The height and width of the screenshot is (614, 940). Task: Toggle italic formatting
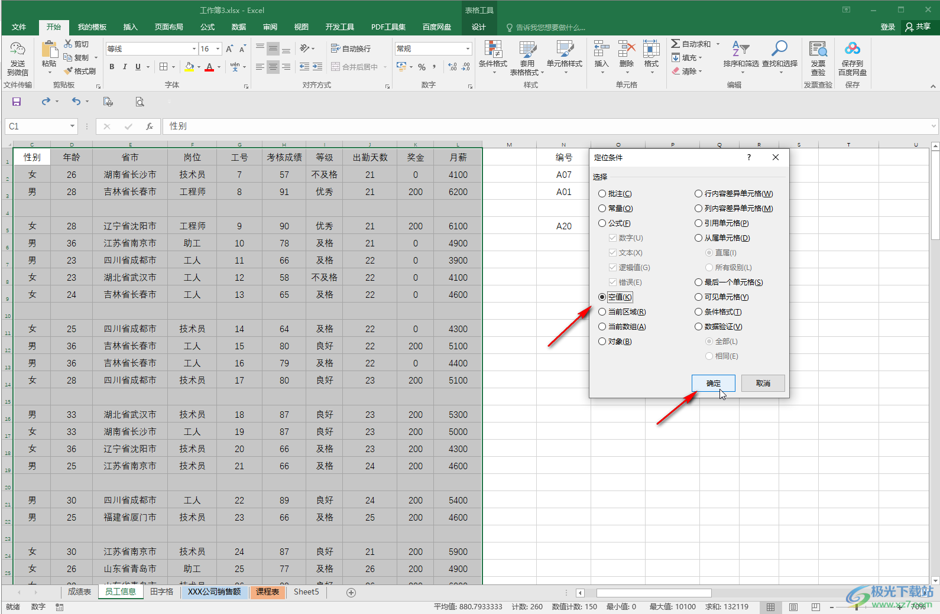(x=125, y=67)
